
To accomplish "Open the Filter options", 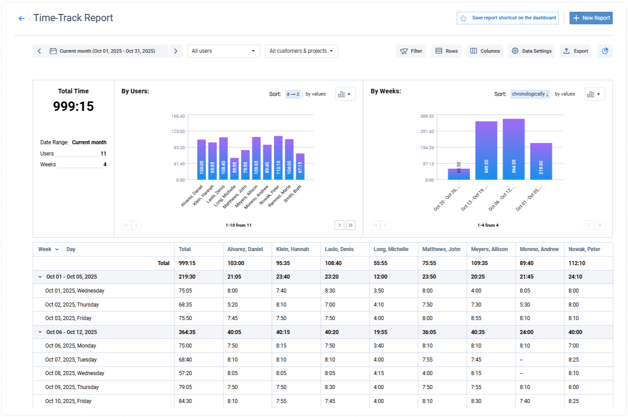I will click(x=411, y=51).
